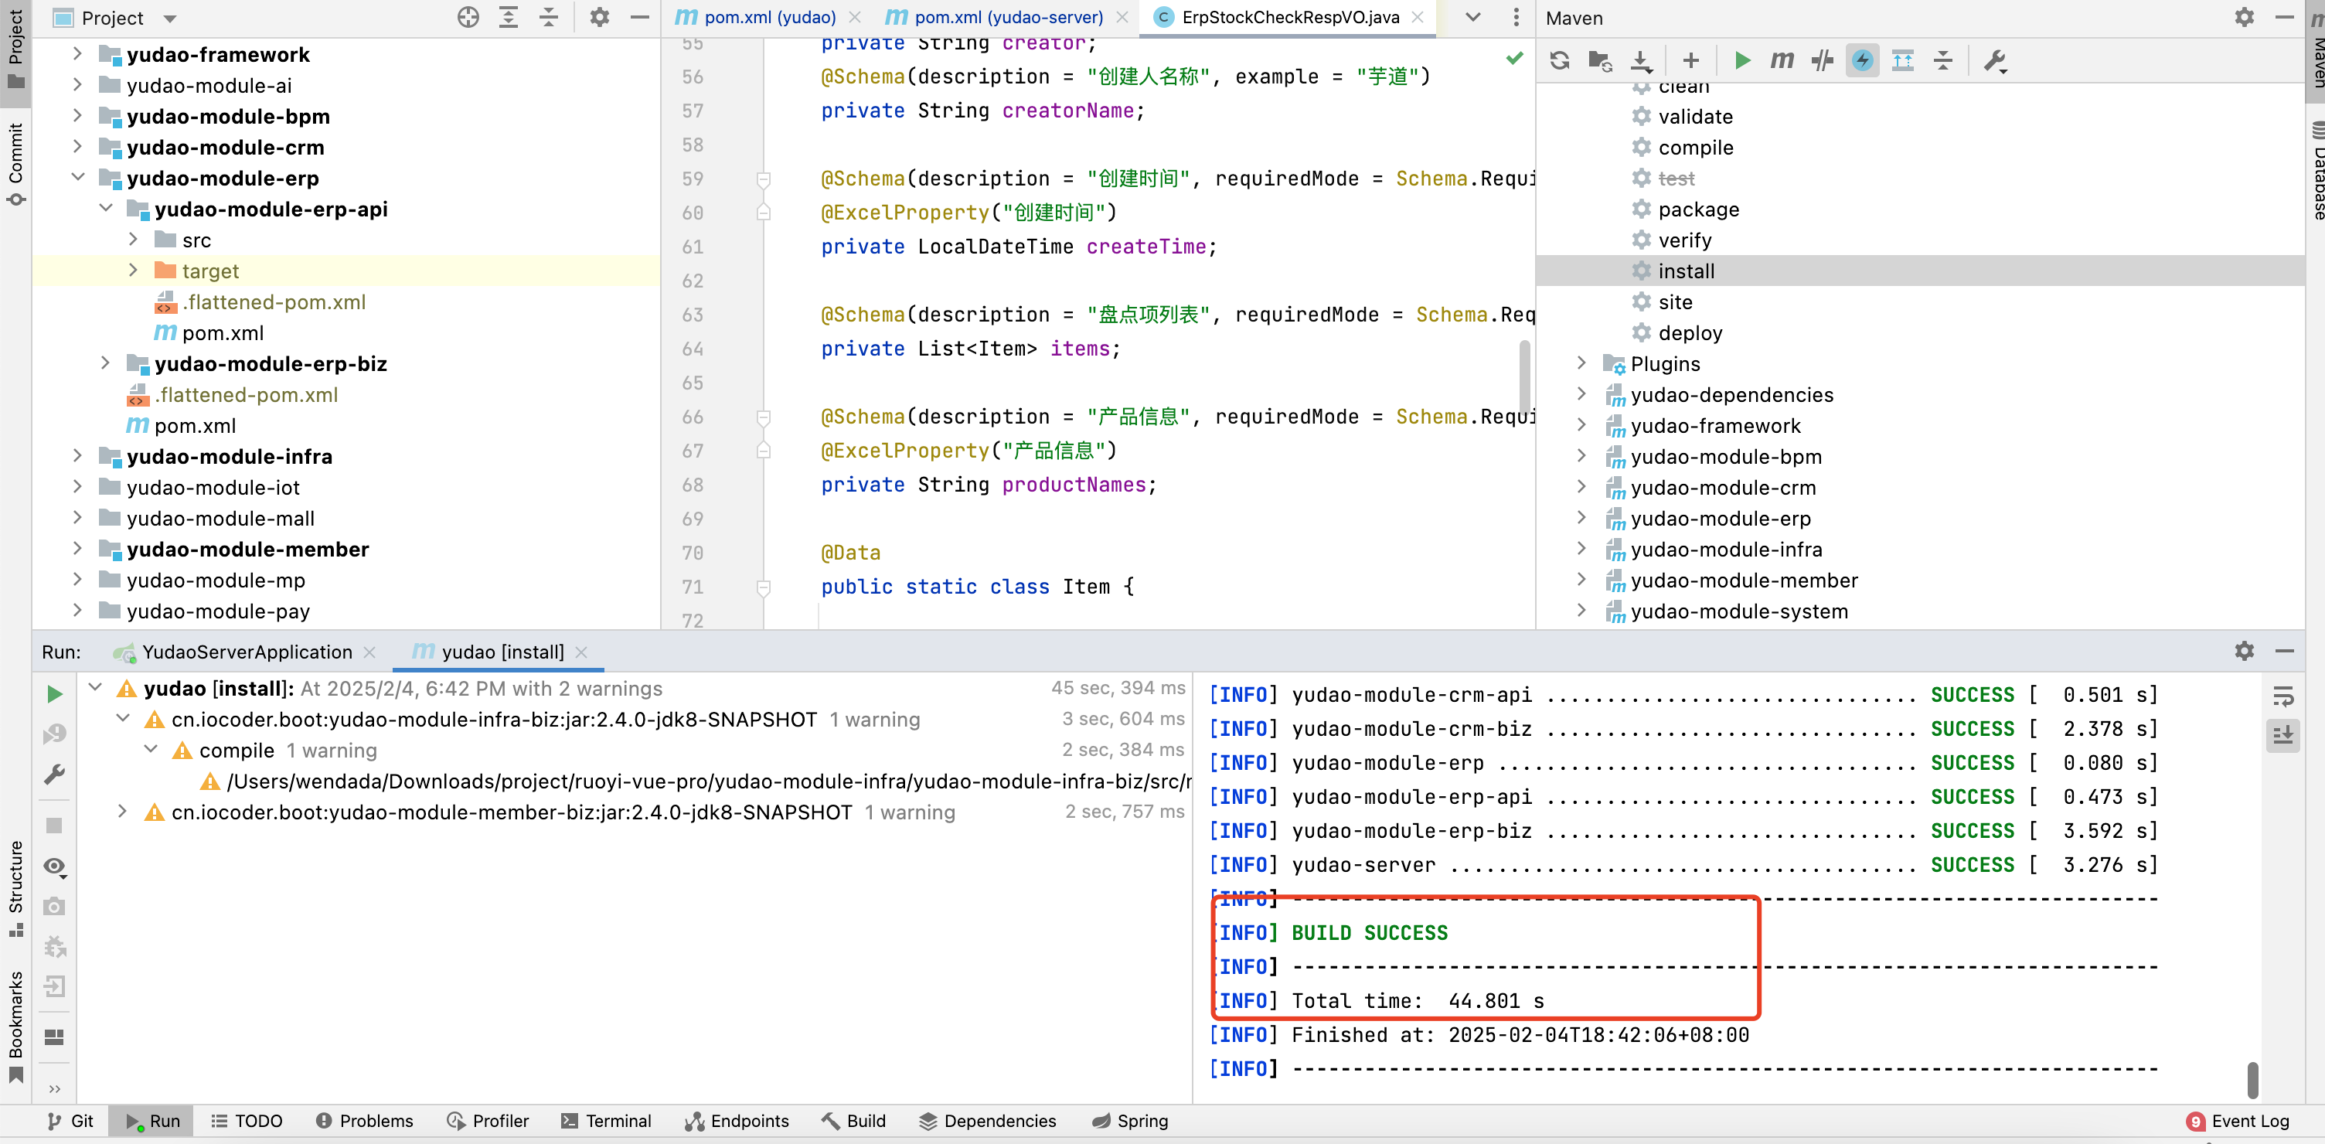2325x1144 pixels.
Task: Expand yudao-dependencies in Maven panel
Action: click(x=1581, y=394)
